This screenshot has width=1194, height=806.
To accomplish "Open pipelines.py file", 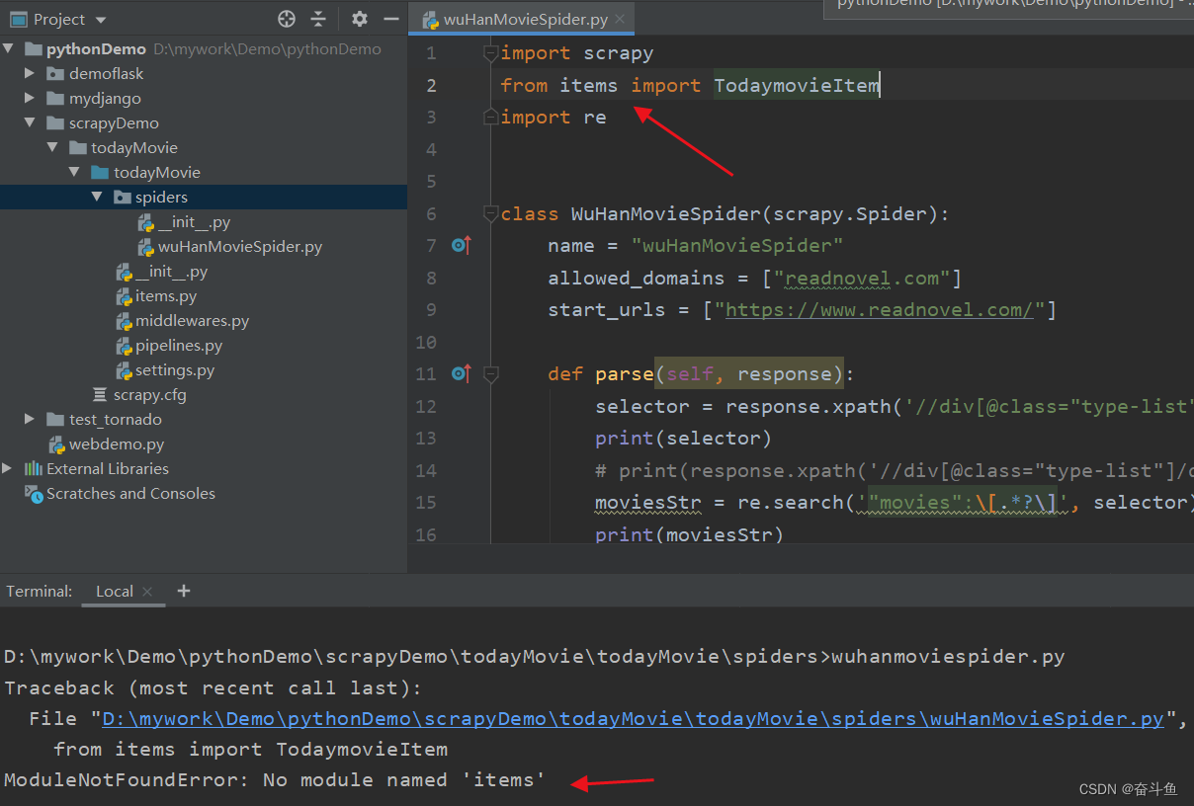I will 179,346.
